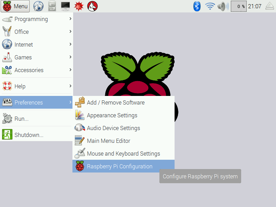Click the clock showing 21:07
Viewport: 276px width, 207px height.
(x=255, y=6)
